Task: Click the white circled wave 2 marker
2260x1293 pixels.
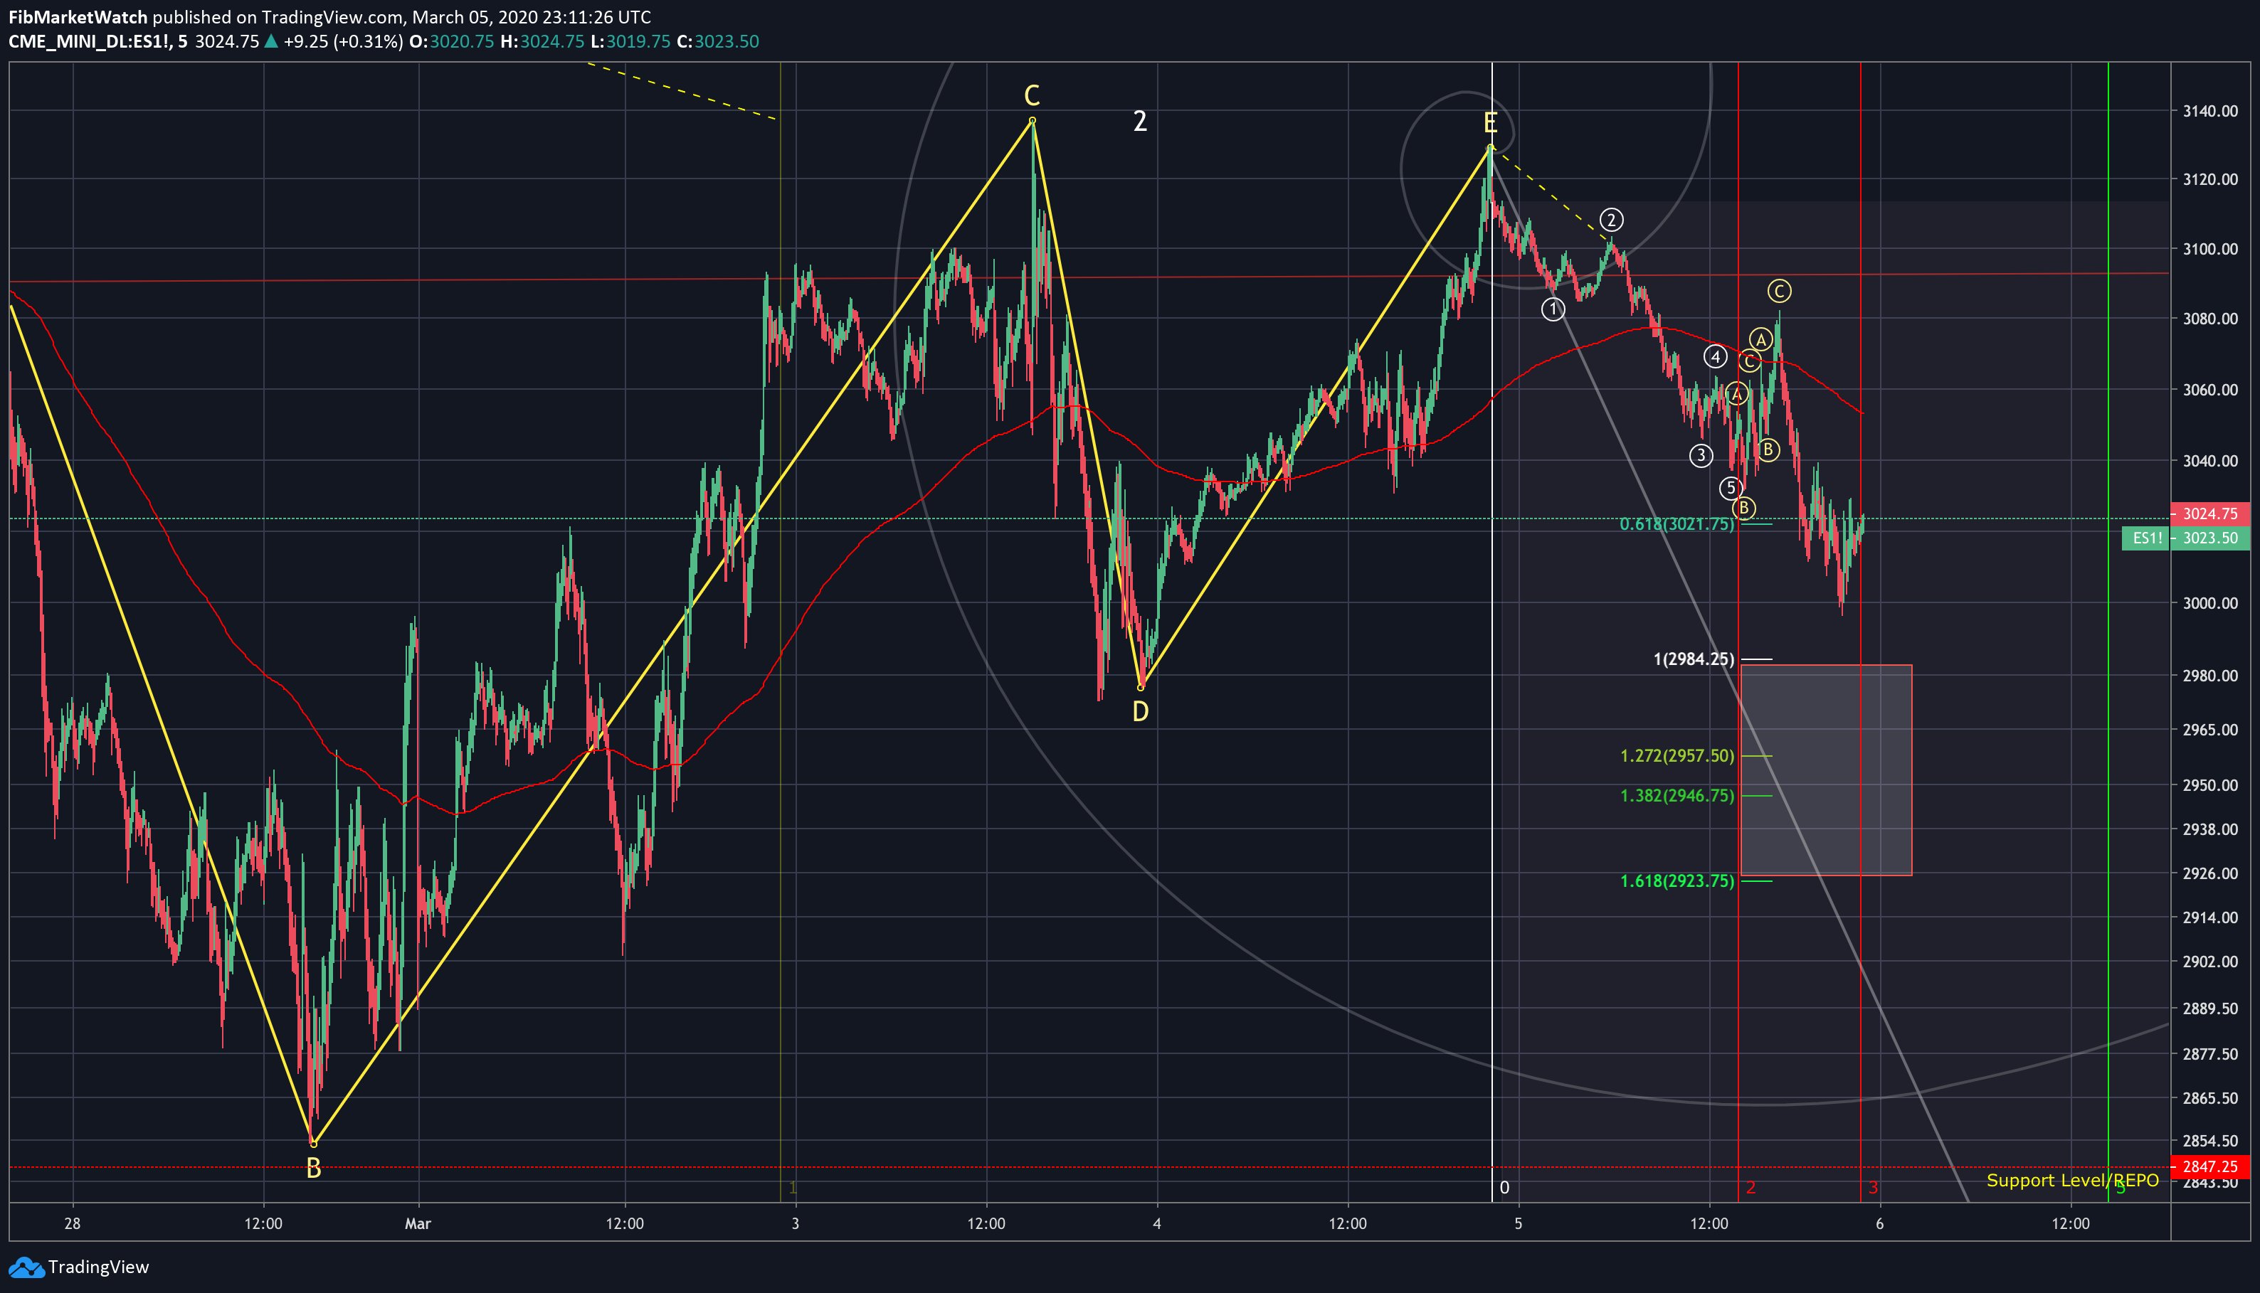Action: (1612, 219)
